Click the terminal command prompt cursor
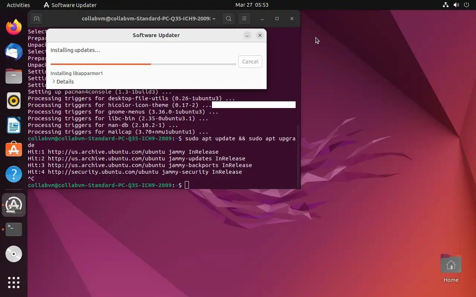This screenshot has height=297, width=476. (187, 185)
